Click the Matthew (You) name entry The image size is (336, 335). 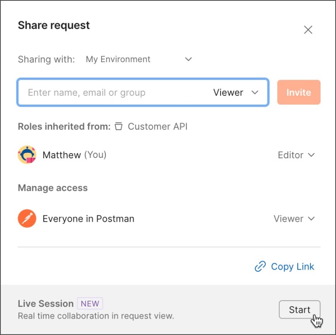coord(74,155)
